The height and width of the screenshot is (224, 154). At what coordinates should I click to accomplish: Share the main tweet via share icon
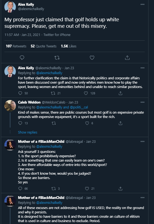click(127, 57)
